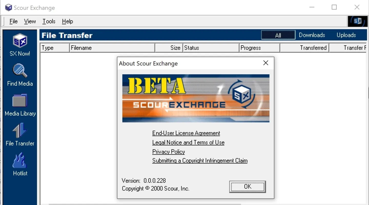Click the BETA Scour Exchange banner image
This screenshot has height=205, width=369.
tap(196, 98)
